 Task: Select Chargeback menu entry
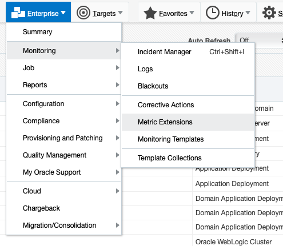(x=64, y=208)
